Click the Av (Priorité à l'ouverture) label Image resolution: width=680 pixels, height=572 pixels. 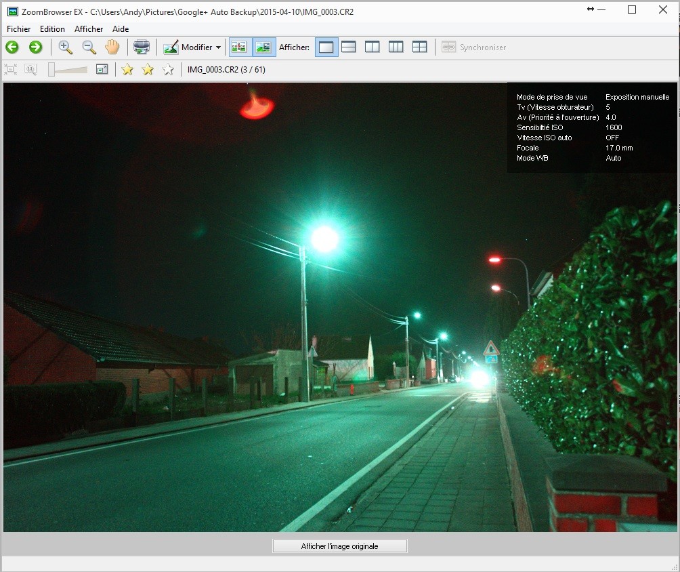(x=557, y=117)
